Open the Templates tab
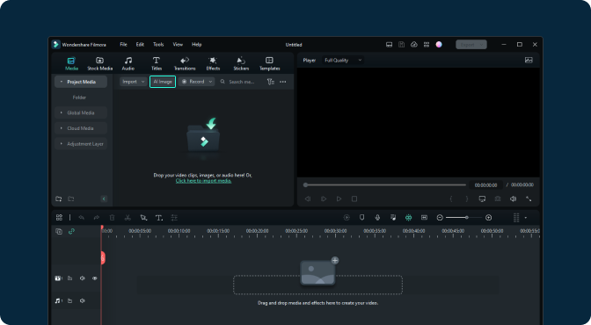This screenshot has width=591, height=325. 269,64
